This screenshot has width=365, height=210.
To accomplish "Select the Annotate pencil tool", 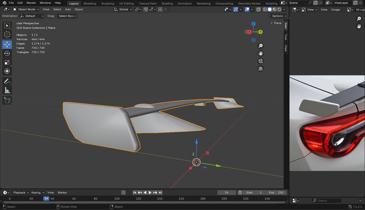I will [x=7, y=81].
